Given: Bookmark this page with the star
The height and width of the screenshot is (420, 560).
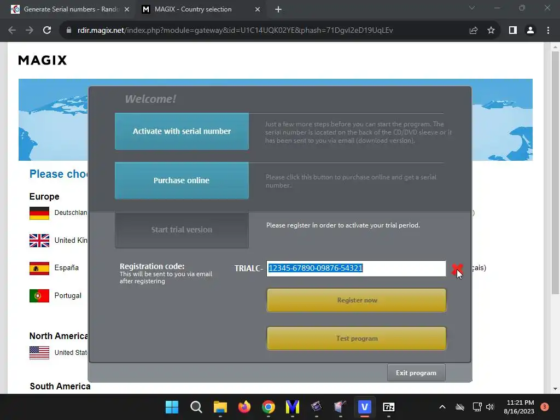Looking at the screenshot, I should (491, 31).
